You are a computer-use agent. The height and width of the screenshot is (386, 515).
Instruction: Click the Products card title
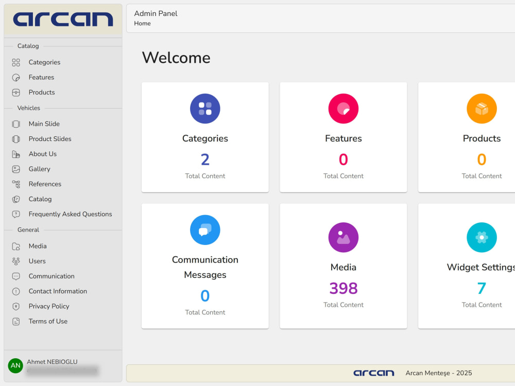[x=482, y=138]
